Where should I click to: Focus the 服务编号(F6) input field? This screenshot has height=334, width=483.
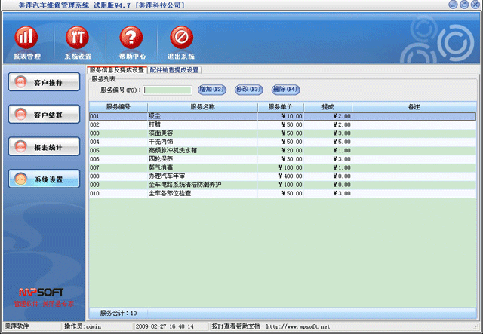coord(168,90)
